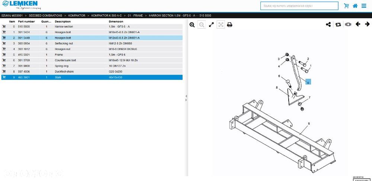The width and height of the screenshot is (372, 181).
Task: Click the swap/rotate layout icon
Action: coord(338,24)
